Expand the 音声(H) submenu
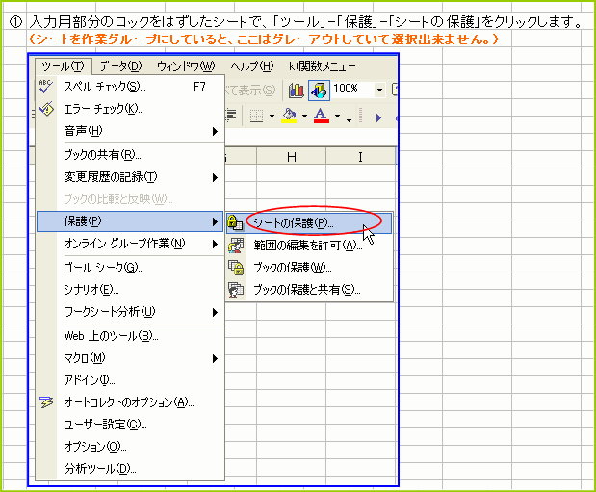Image resolution: width=596 pixels, height=492 pixels. click(x=130, y=131)
